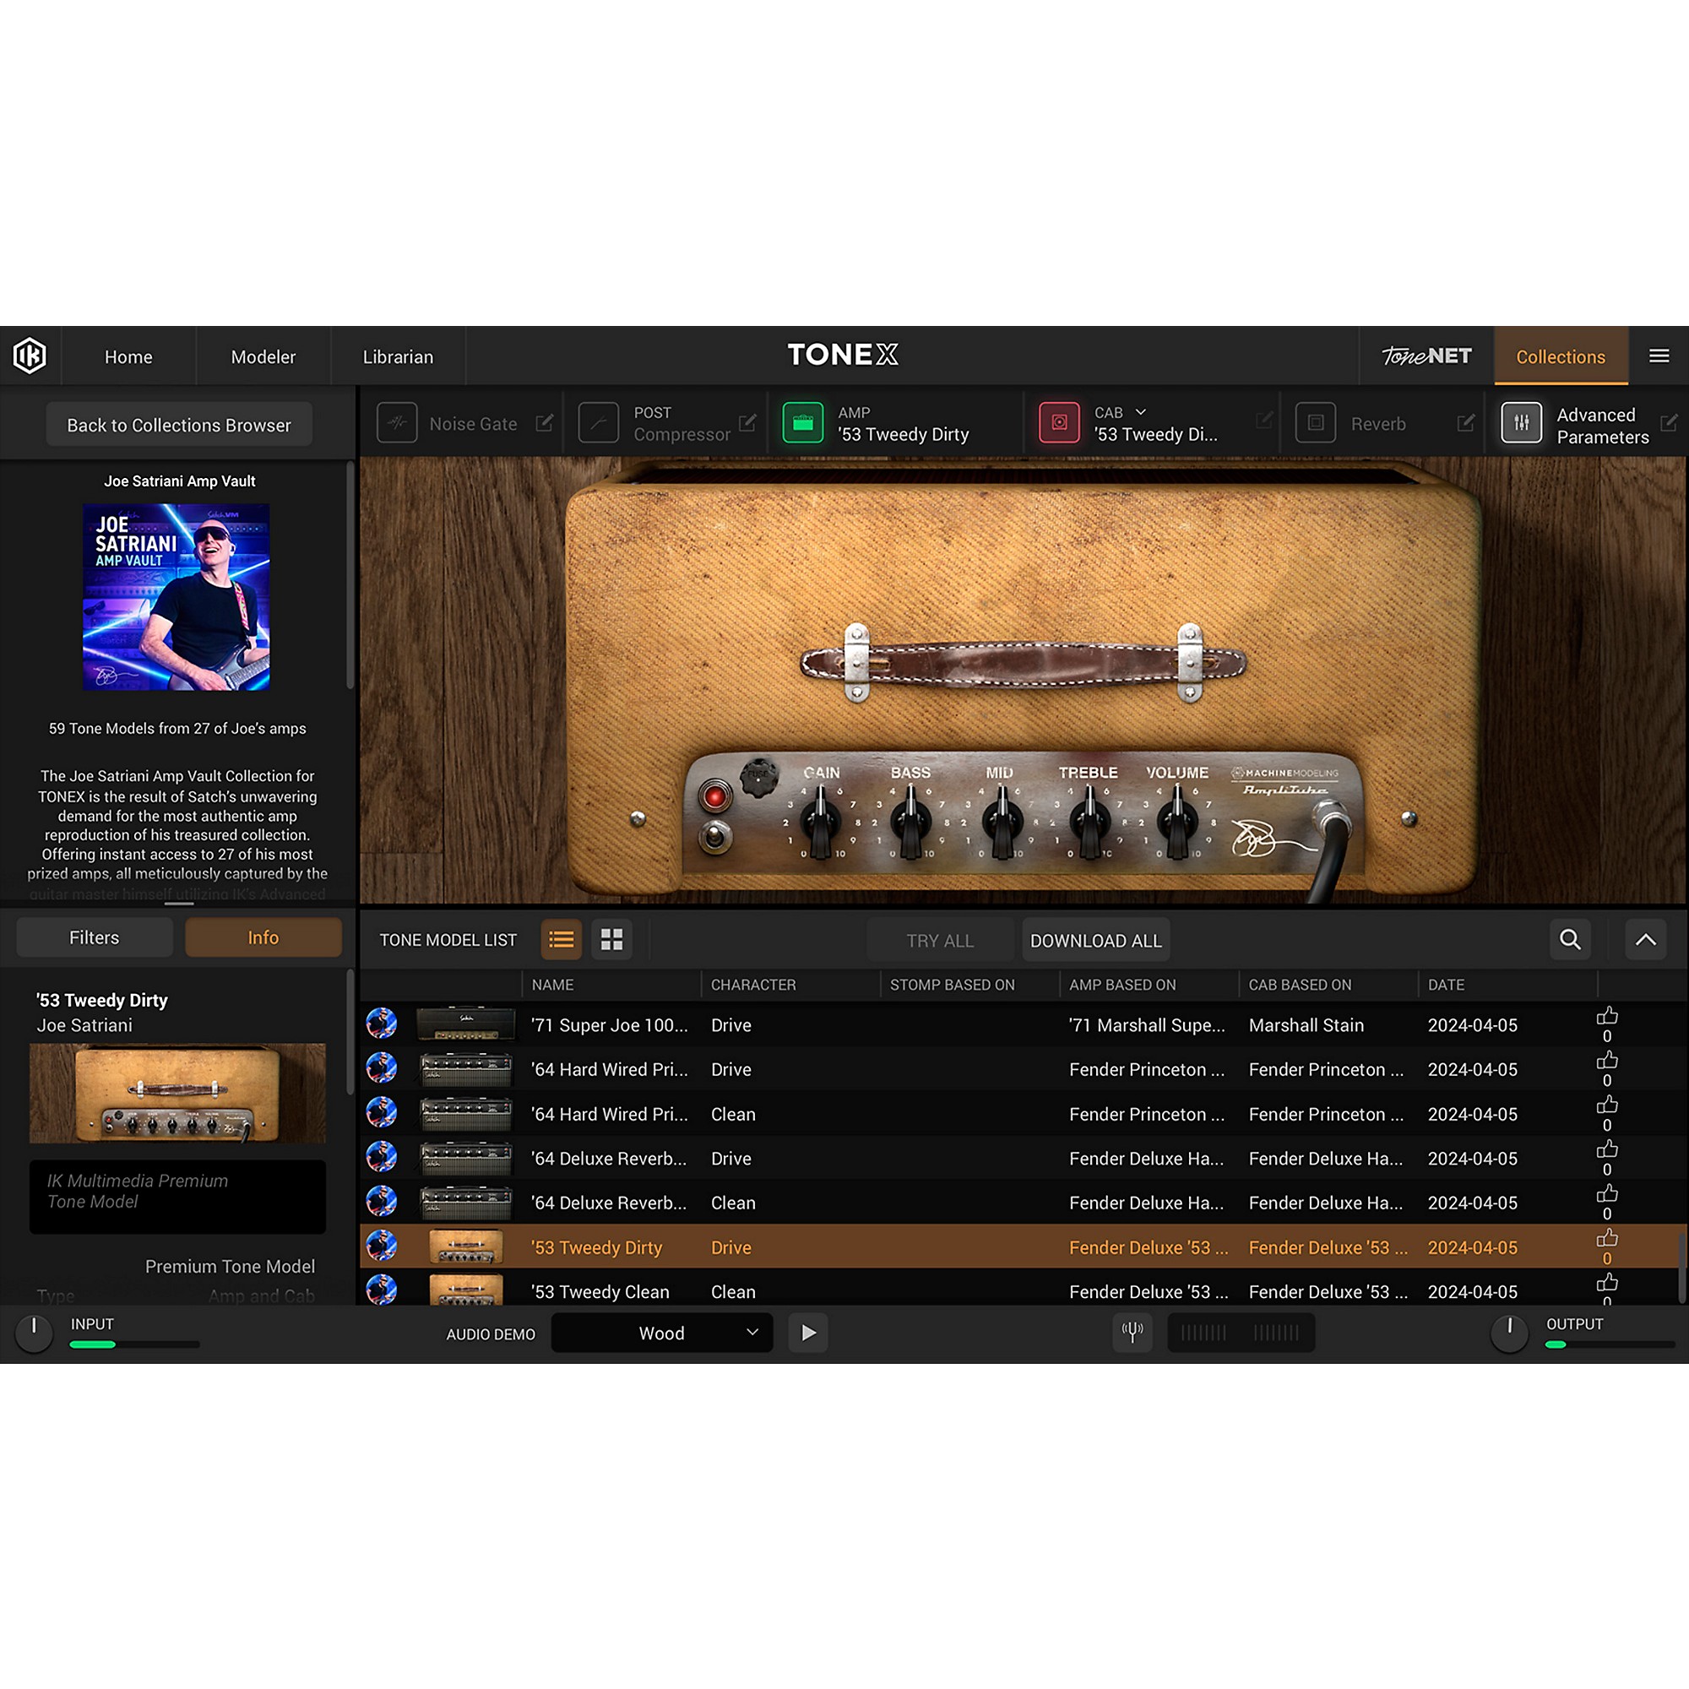This screenshot has height=1689, width=1689.
Task: Click the TRY ALL button
Action: [940, 941]
